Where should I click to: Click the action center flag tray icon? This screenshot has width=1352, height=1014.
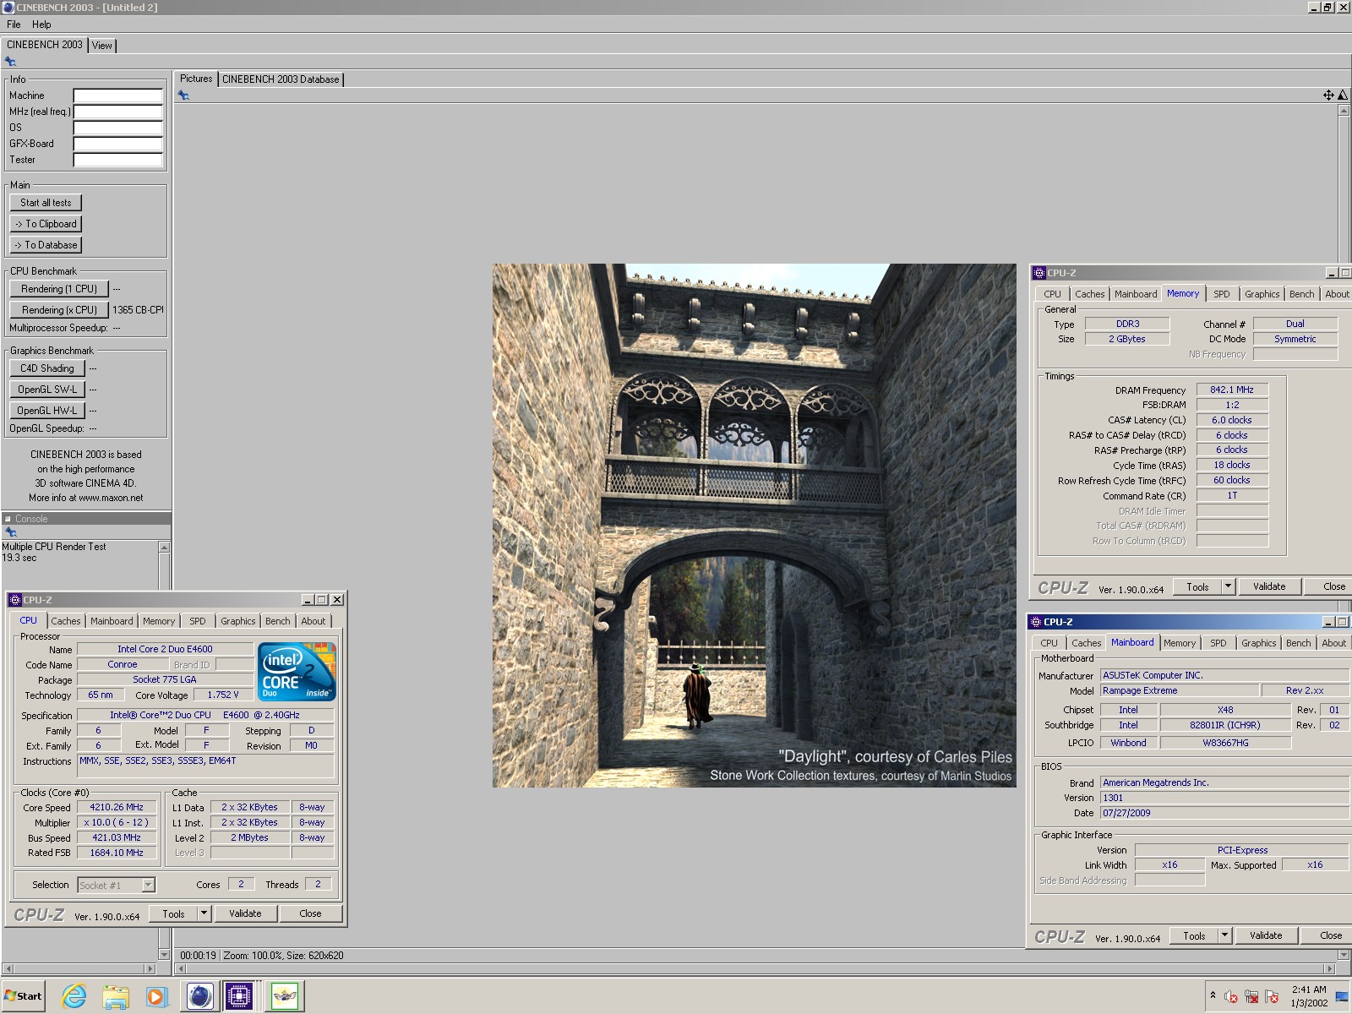tap(1272, 996)
